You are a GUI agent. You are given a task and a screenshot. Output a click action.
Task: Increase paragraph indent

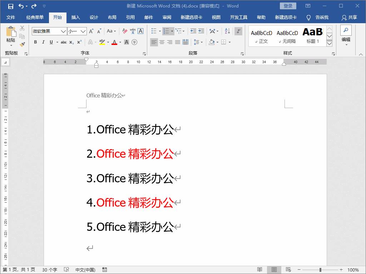[x=201, y=31]
